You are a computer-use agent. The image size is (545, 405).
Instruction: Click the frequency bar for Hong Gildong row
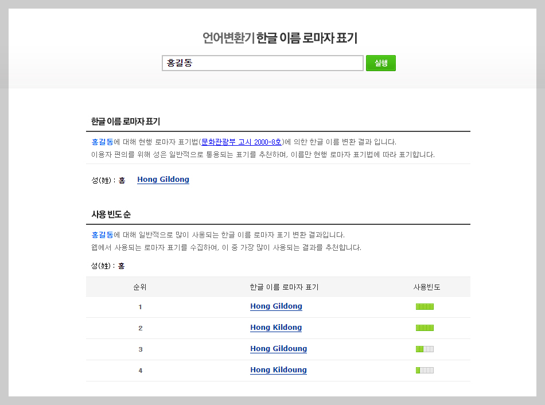[425, 306]
